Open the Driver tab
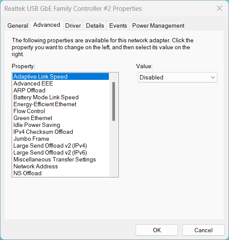Viewport: 229px width, 240px height. point(73,25)
